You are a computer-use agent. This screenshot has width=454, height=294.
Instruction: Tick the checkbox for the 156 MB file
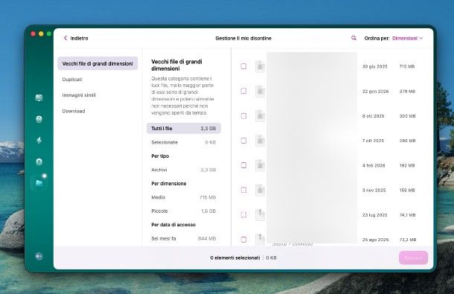[243, 190]
